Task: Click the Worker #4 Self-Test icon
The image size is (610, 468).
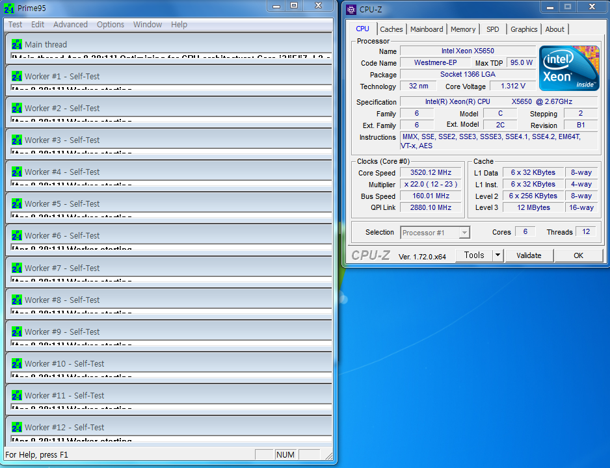Action: 17,172
